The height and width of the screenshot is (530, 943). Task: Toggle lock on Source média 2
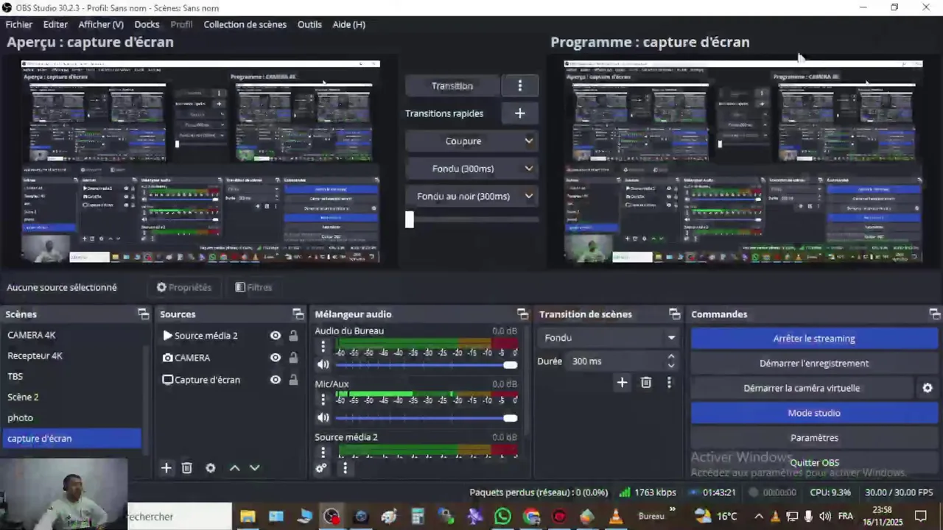tap(293, 336)
